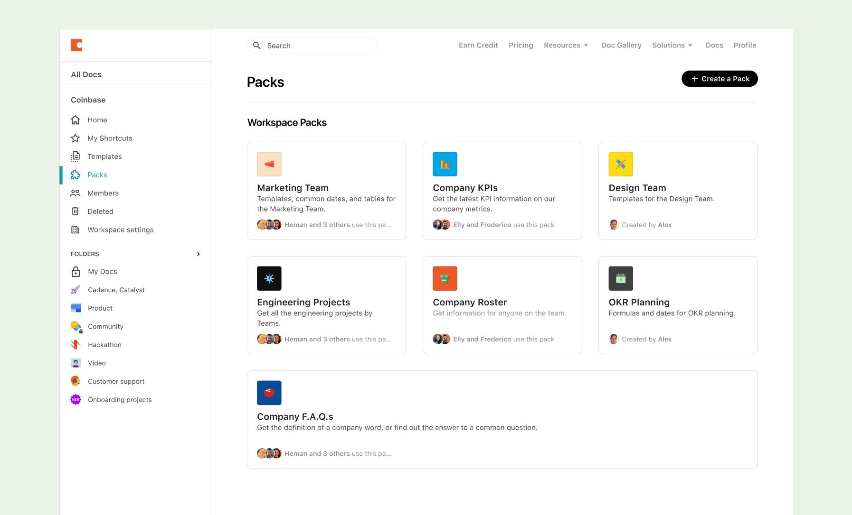Click the Company F.A.Q.s pack title
Screen dimensions: 852x515
tap(295, 416)
